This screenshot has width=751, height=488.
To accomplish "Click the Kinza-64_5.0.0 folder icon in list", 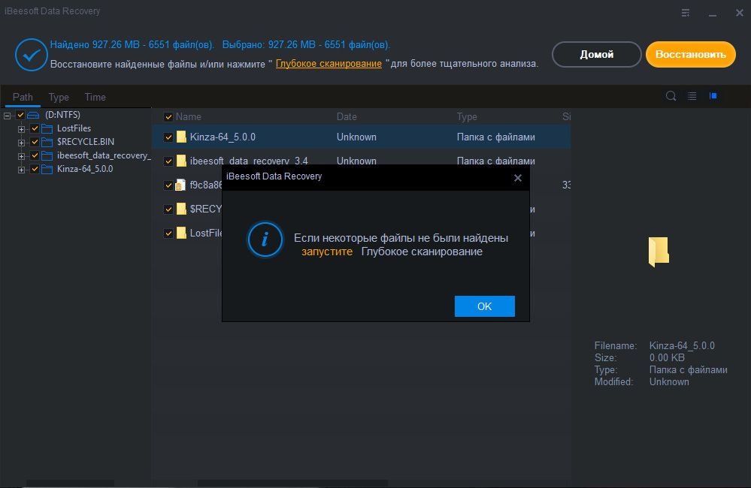I will 181,137.
